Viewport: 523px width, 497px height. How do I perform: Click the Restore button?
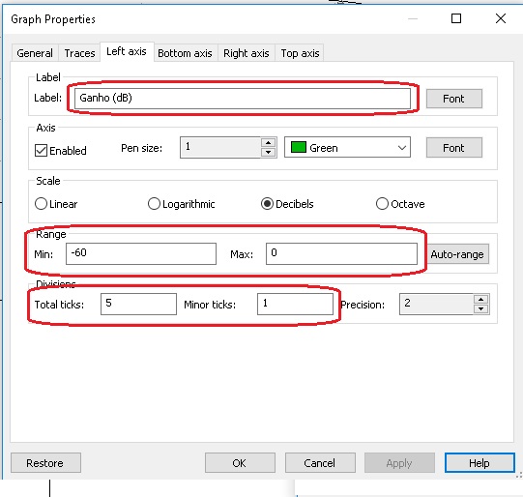(x=45, y=462)
